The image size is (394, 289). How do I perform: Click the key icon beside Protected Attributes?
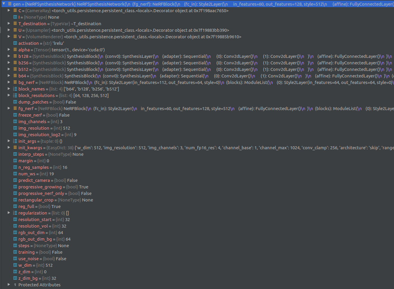tap(15, 285)
